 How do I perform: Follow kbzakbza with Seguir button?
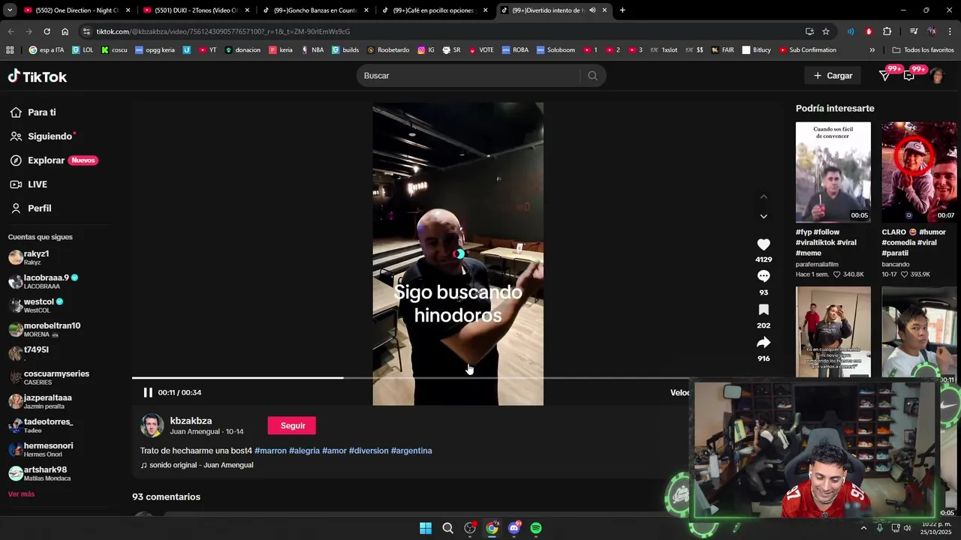[292, 425]
